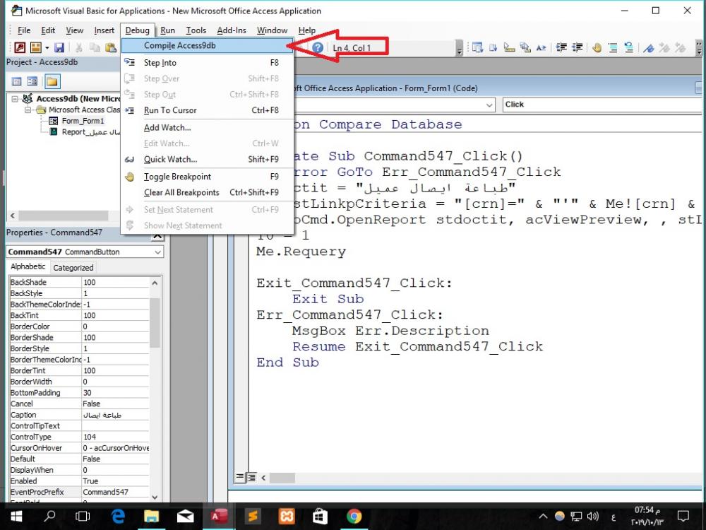Collapse the Microsoft Access Class Objects folder
Screen dimensions: 706x530
coord(28,110)
